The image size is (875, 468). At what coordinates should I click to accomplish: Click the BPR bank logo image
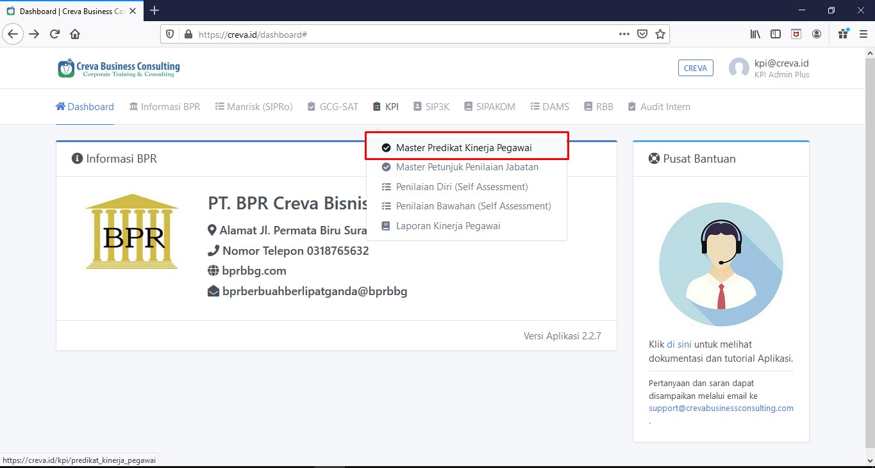coord(132,231)
